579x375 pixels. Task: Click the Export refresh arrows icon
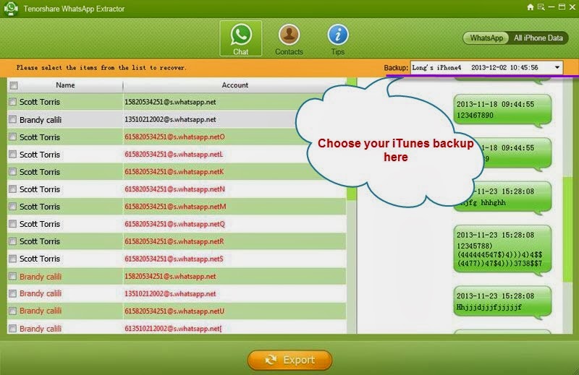(271, 360)
